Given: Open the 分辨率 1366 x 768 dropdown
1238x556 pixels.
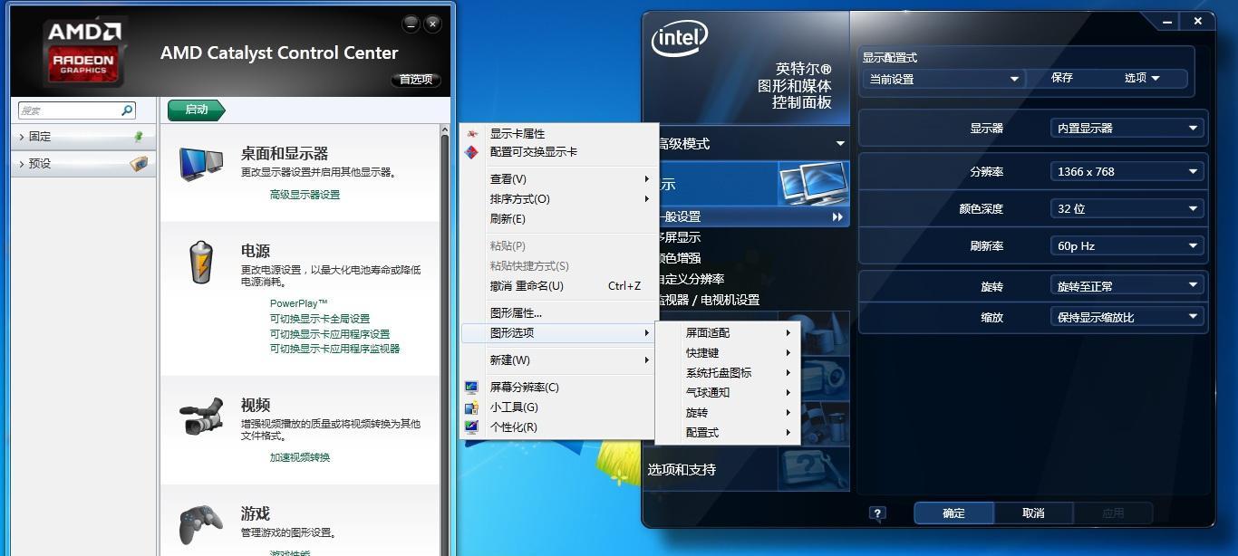Looking at the screenshot, I should point(1127,171).
